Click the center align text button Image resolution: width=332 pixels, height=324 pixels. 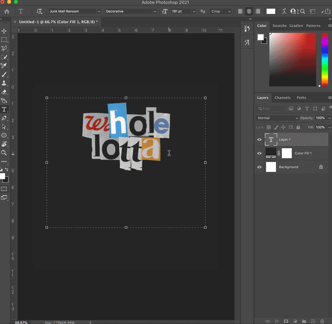(x=249, y=11)
